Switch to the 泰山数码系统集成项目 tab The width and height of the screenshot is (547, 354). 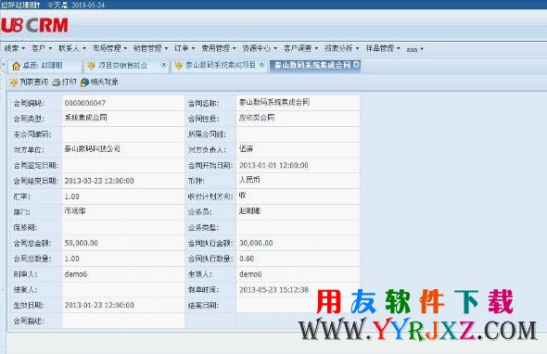click(219, 66)
